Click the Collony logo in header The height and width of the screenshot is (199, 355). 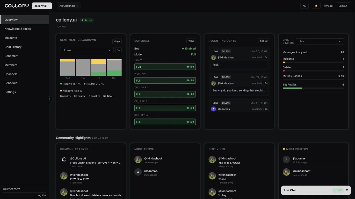coord(17,6)
